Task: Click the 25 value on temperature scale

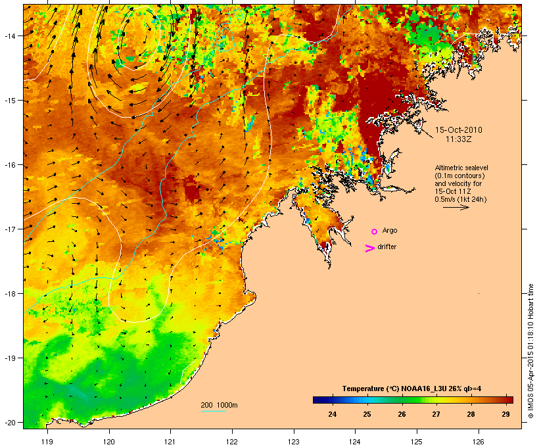Action: [x=367, y=414]
